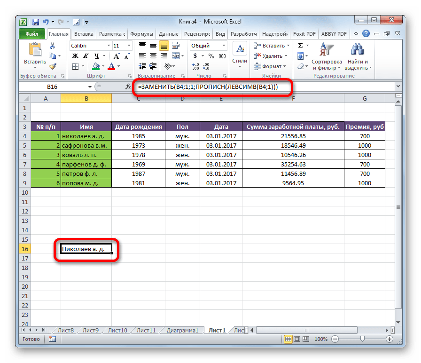Click the macro recording icon in status bar
This screenshot has height=363, width=421.
coord(52,339)
